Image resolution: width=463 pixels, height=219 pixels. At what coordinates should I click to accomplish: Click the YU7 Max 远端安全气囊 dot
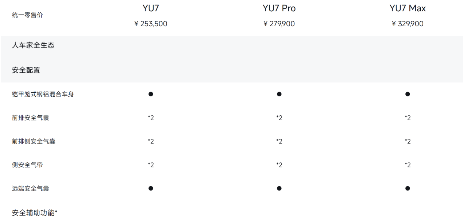pyautogui.click(x=408, y=188)
